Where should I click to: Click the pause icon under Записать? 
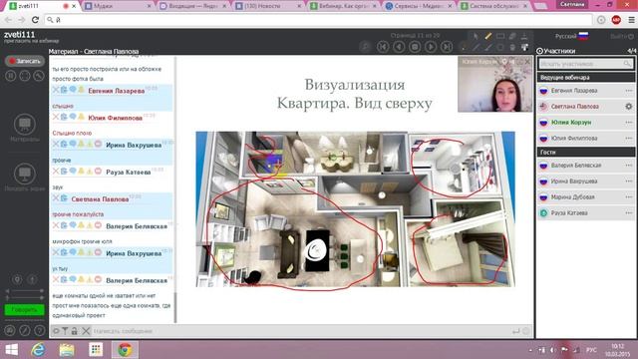coord(11,76)
